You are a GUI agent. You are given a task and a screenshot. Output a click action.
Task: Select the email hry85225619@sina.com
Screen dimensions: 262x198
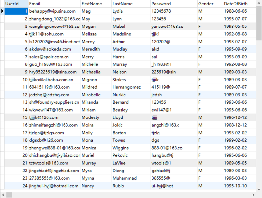click(54, 72)
